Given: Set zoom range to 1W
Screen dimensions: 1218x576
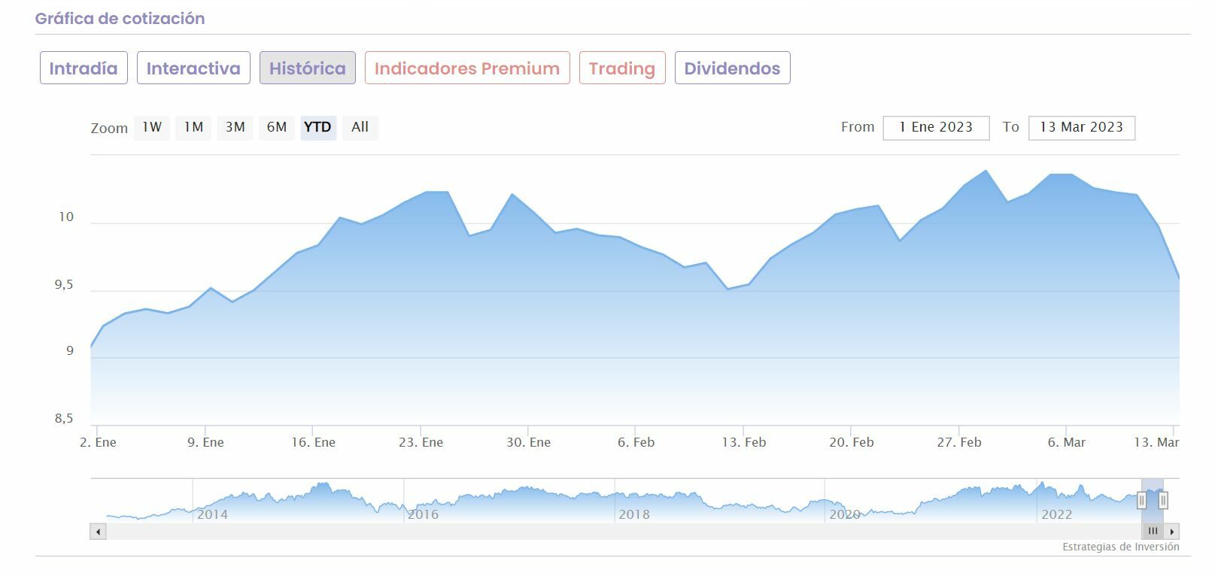Looking at the screenshot, I should [152, 127].
